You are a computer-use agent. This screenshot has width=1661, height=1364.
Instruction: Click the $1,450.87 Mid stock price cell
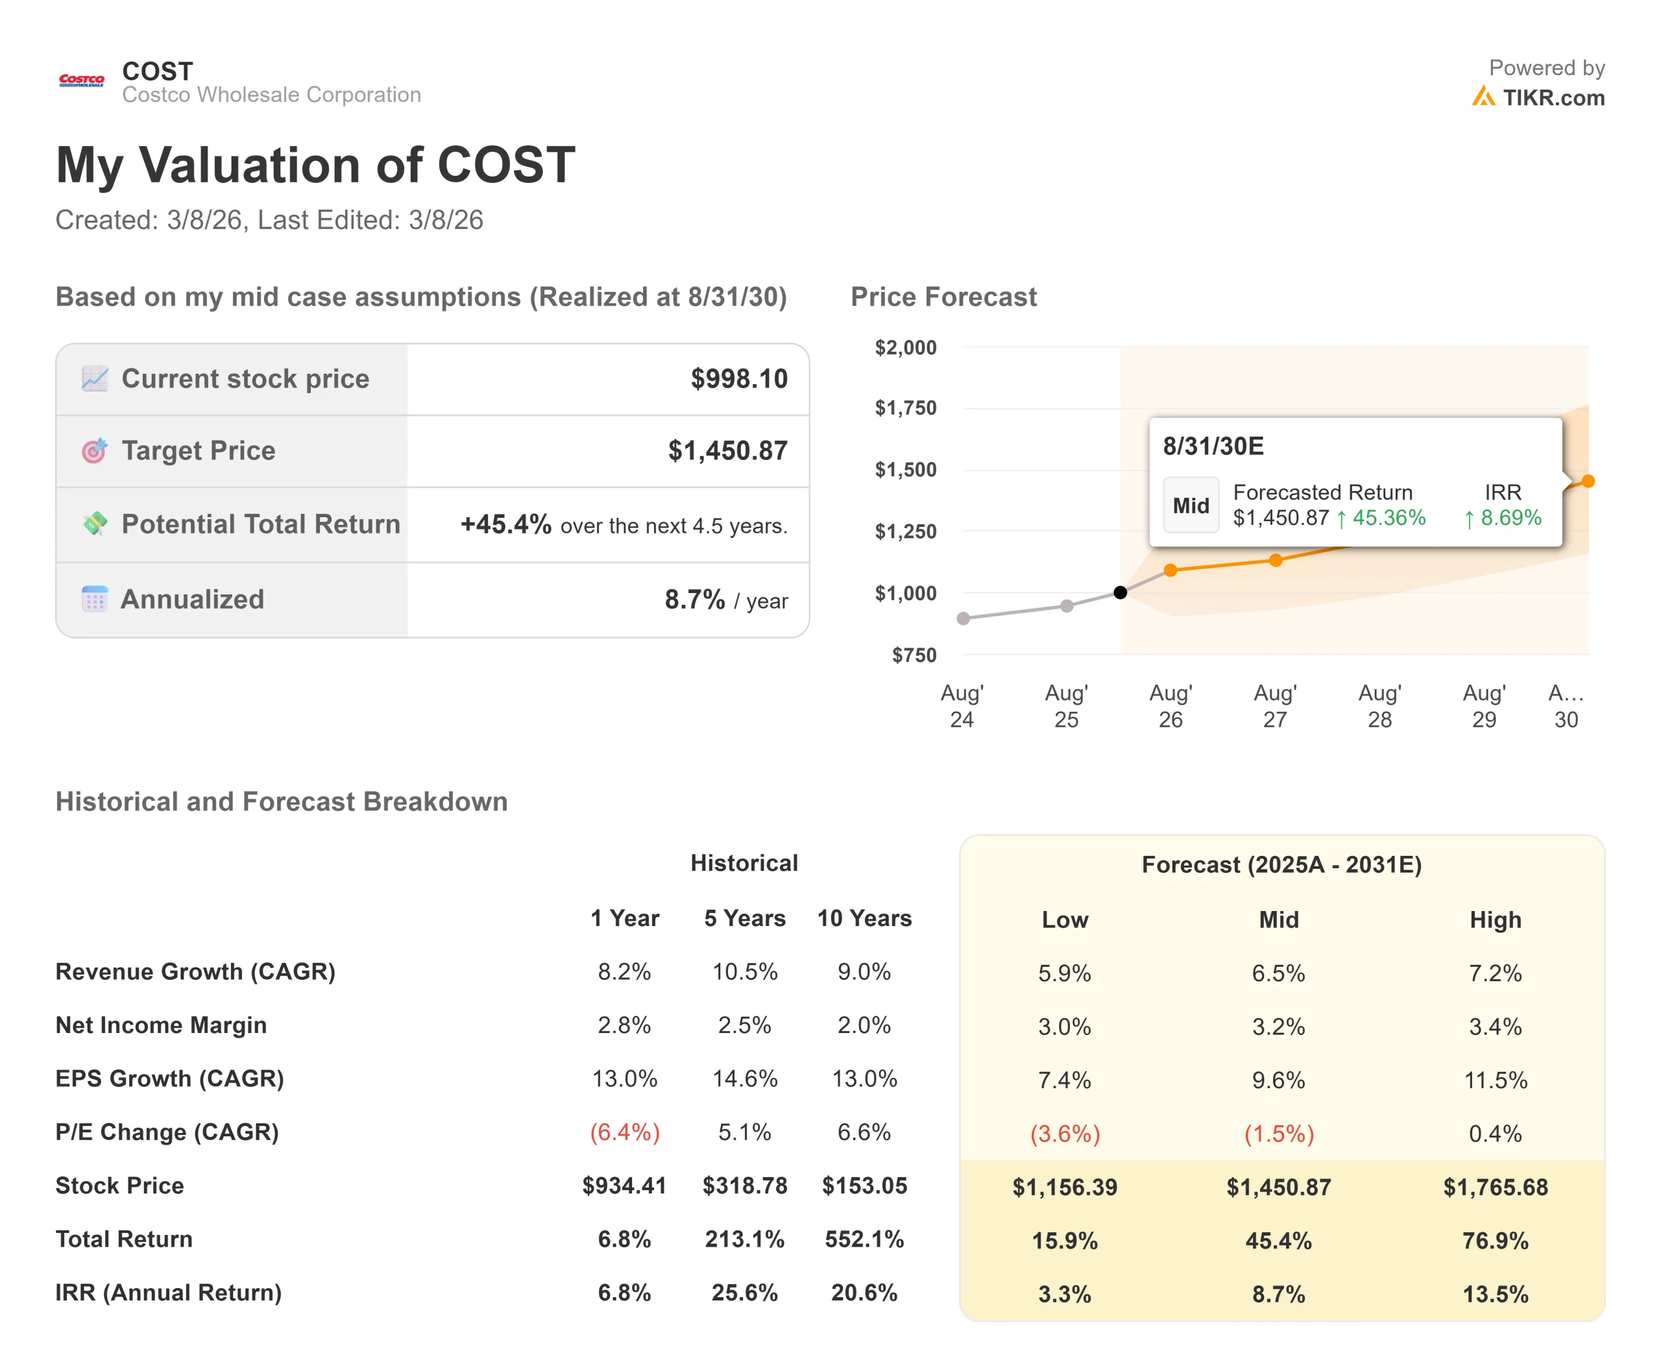click(x=1278, y=1186)
